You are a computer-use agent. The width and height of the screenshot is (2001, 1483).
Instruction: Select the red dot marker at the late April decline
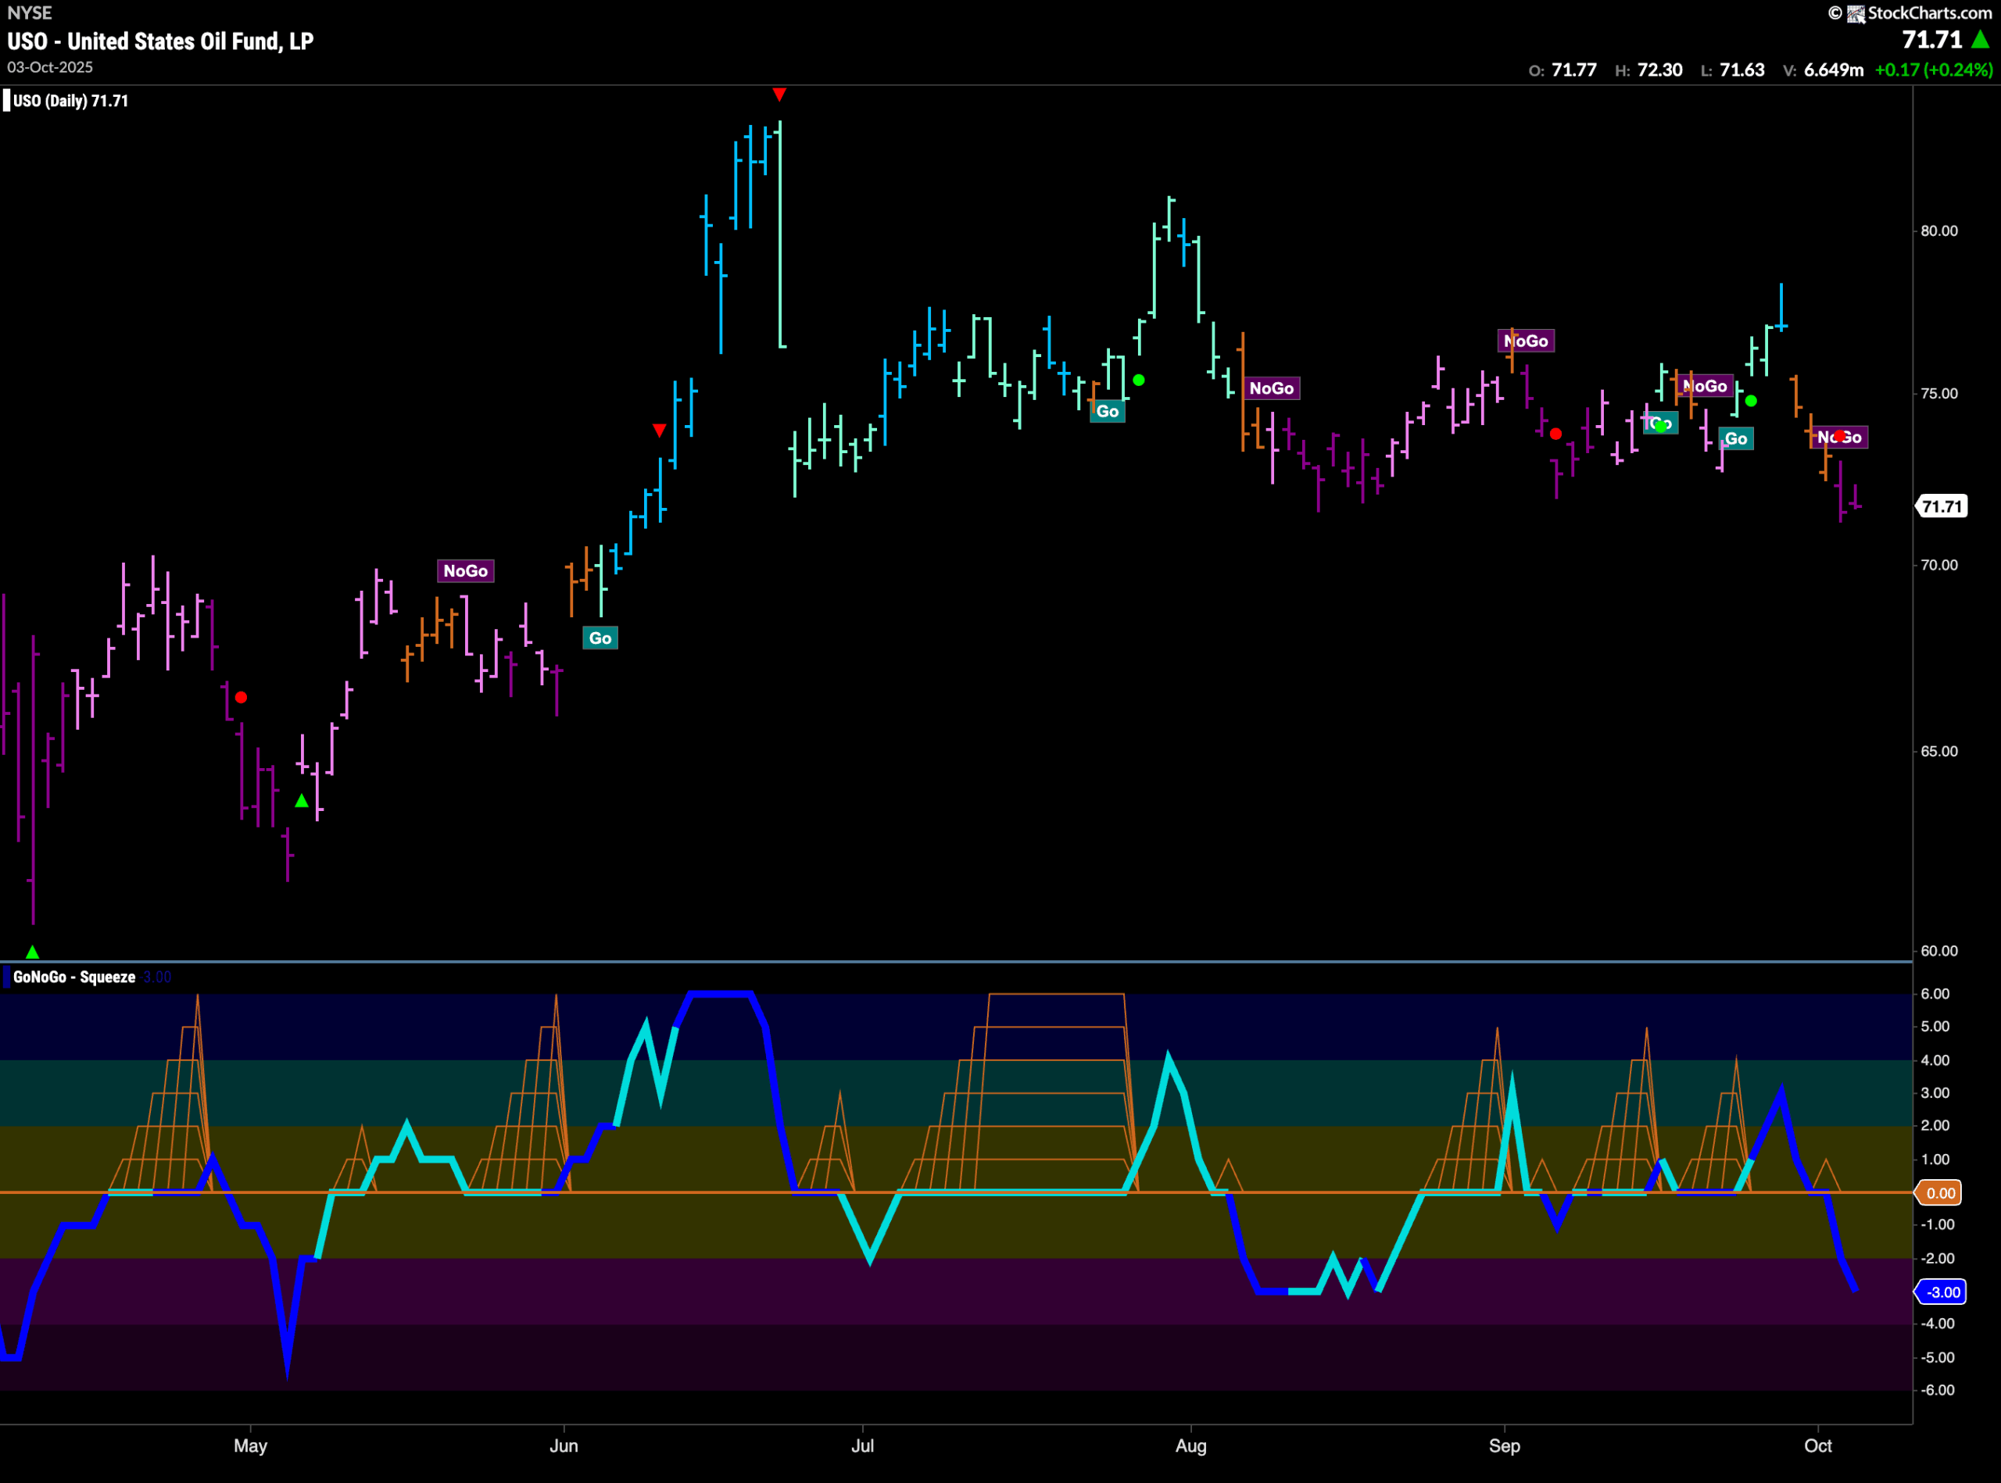(241, 698)
